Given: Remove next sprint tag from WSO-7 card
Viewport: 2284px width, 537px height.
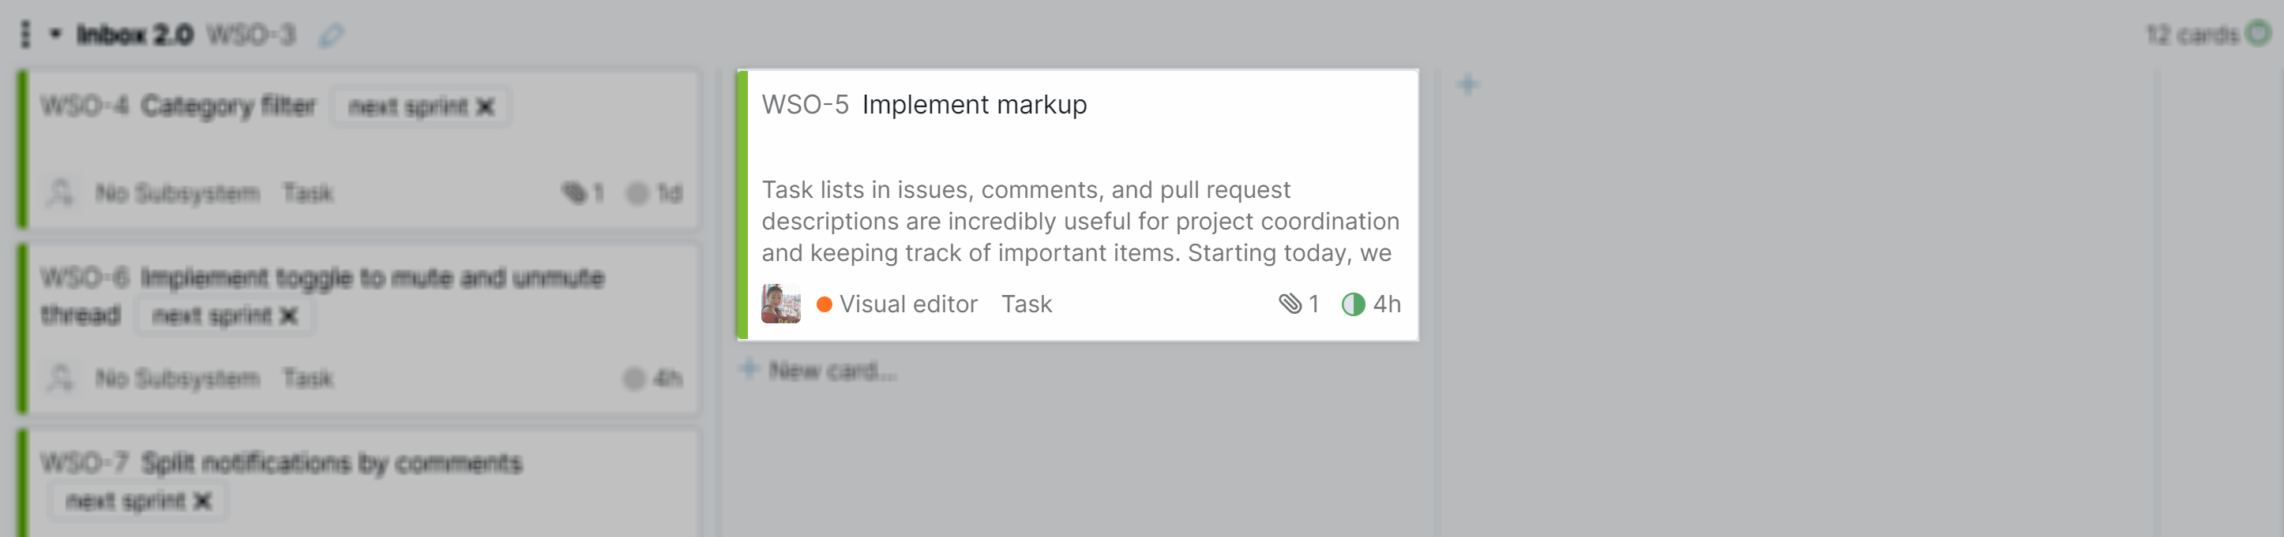Looking at the screenshot, I should coord(202,502).
